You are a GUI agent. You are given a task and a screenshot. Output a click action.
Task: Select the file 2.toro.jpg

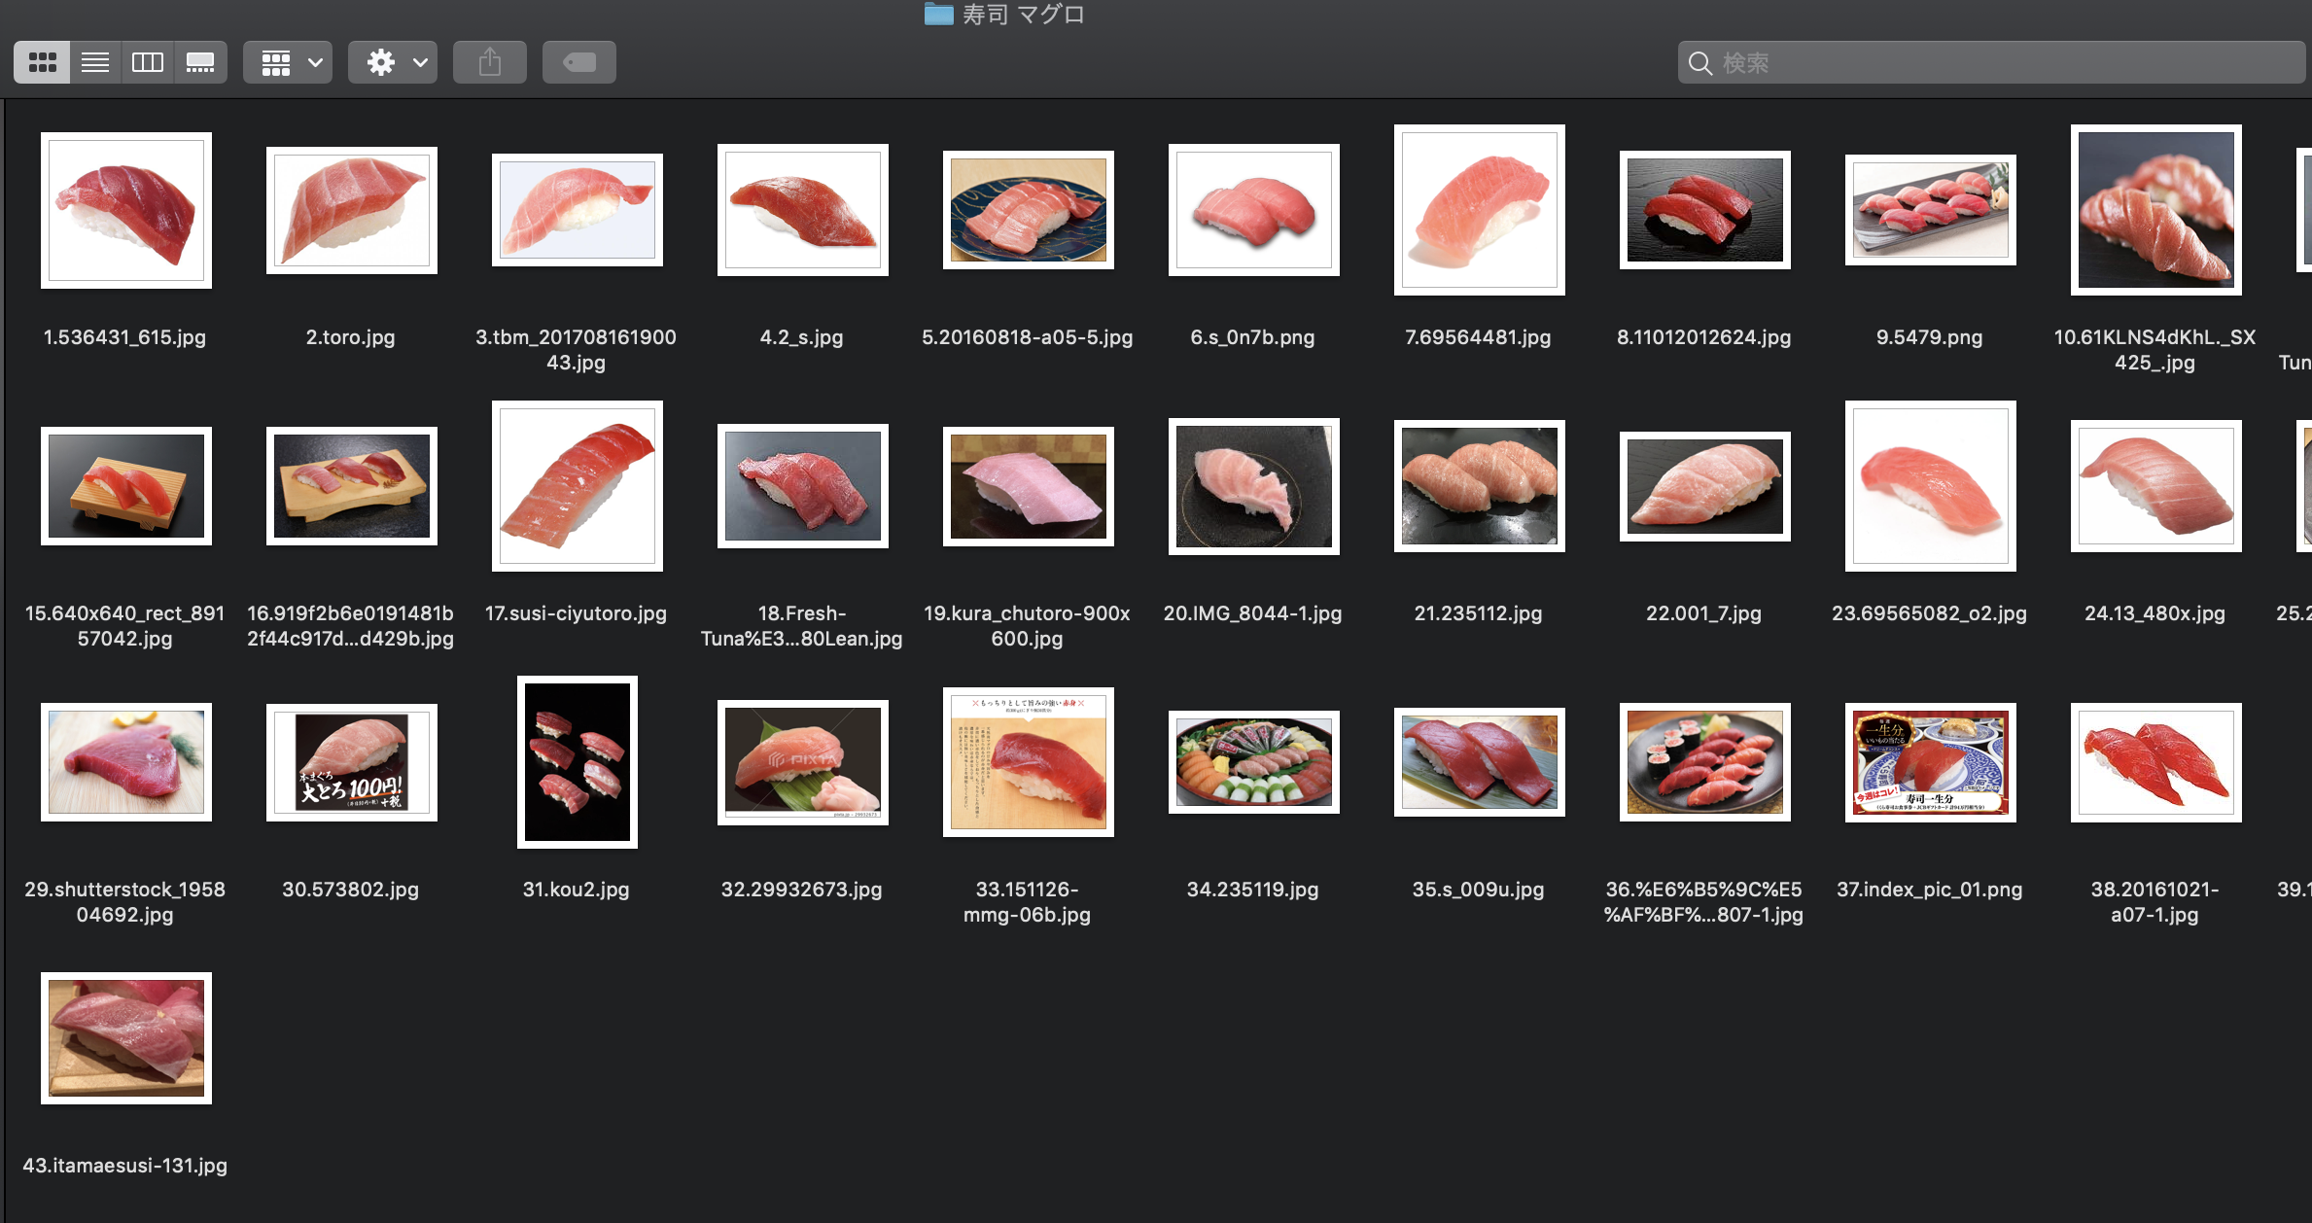352,210
